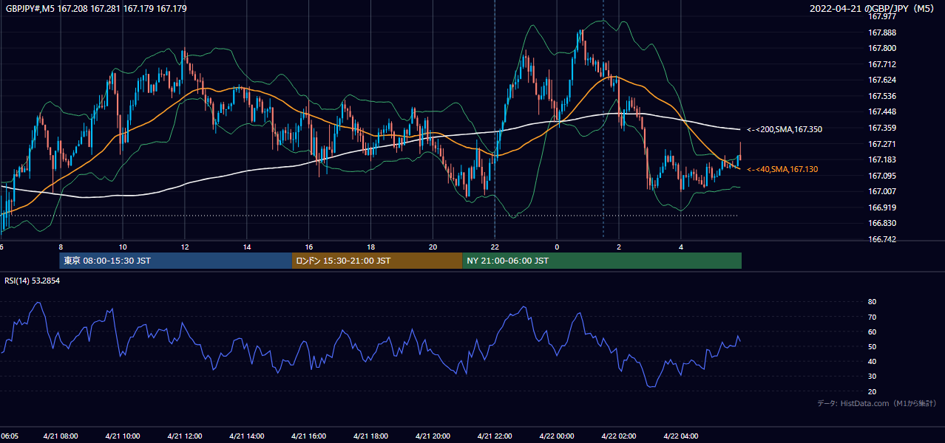Click hour label 16 under the price chart
Image resolution: width=945 pixels, height=443 pixels.
tap(309, 247)
